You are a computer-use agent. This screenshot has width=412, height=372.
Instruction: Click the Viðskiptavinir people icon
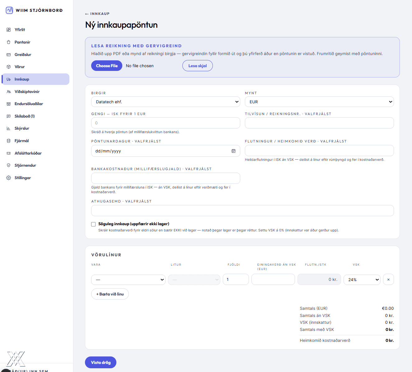pos(9,92)
